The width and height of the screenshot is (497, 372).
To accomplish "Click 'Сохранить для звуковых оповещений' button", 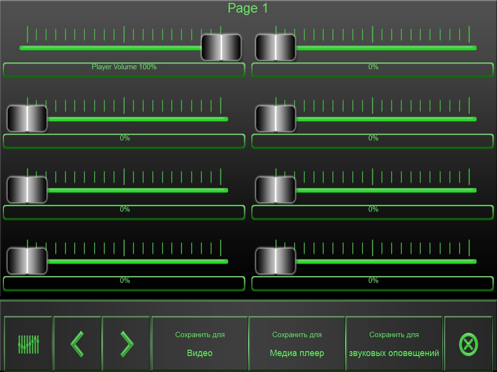I will 394,344.
